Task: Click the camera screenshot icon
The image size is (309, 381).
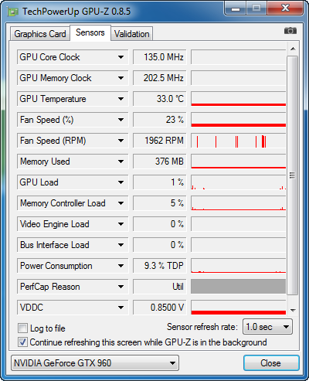Action: tap(290, 31)
